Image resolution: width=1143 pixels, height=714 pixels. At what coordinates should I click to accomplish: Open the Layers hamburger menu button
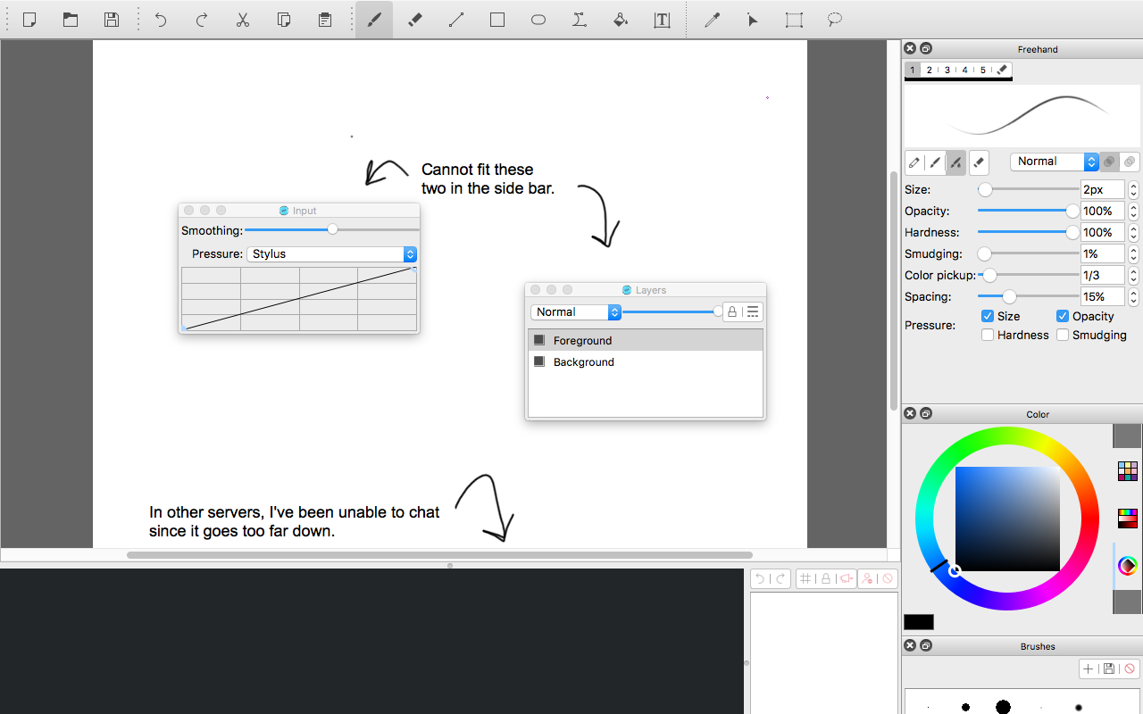pos(753,311)
